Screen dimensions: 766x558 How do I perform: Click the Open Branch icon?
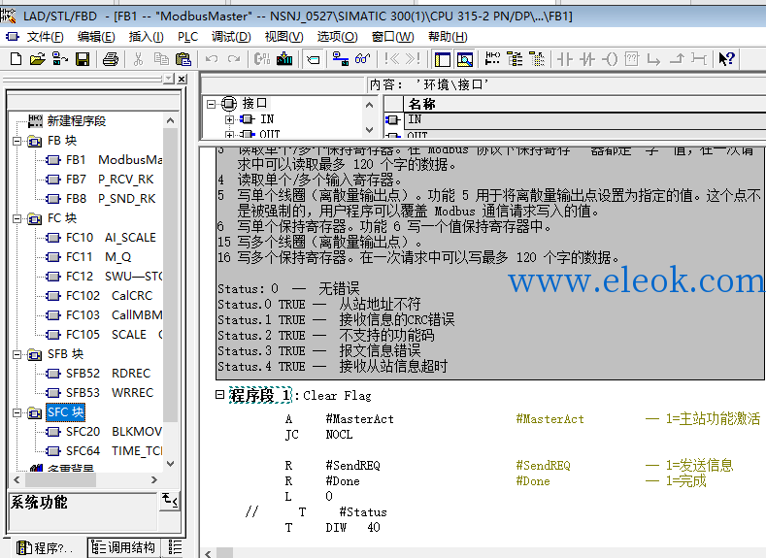[x=653, y=59]
